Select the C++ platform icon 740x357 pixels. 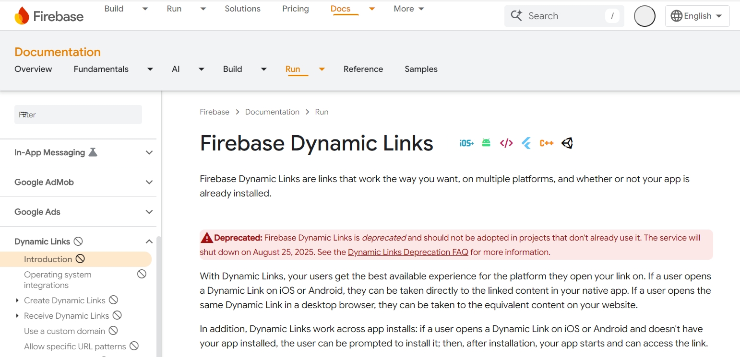(x=547, y=143)
